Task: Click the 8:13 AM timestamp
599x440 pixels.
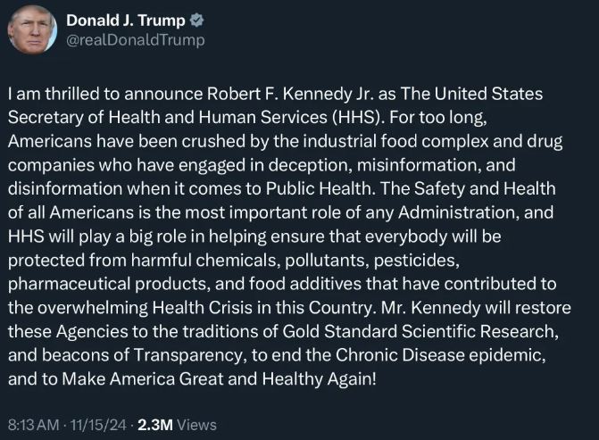Action: 34,425
